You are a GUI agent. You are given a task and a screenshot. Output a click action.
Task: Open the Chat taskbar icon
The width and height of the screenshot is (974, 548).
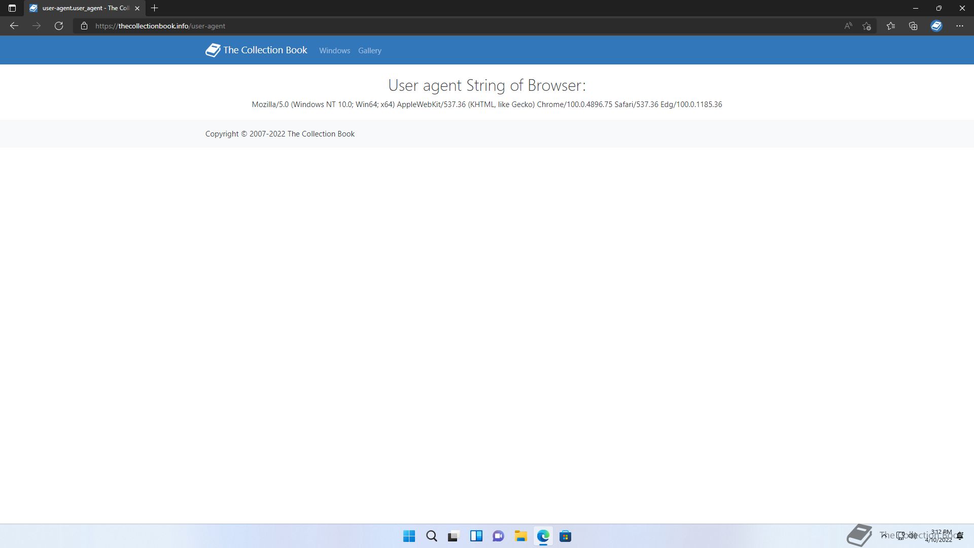pyautogui.click(x=498, y=536)
